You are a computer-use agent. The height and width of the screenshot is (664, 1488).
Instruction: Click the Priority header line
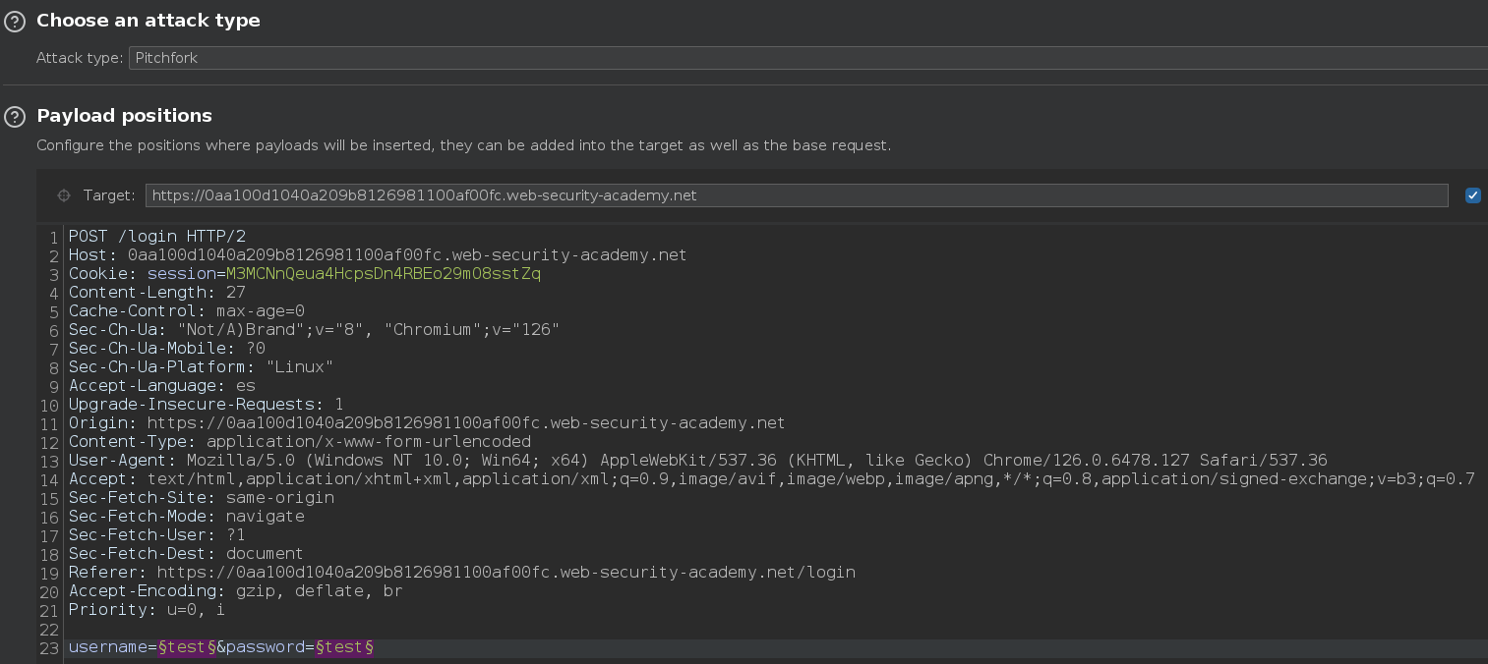coord(147,610)
